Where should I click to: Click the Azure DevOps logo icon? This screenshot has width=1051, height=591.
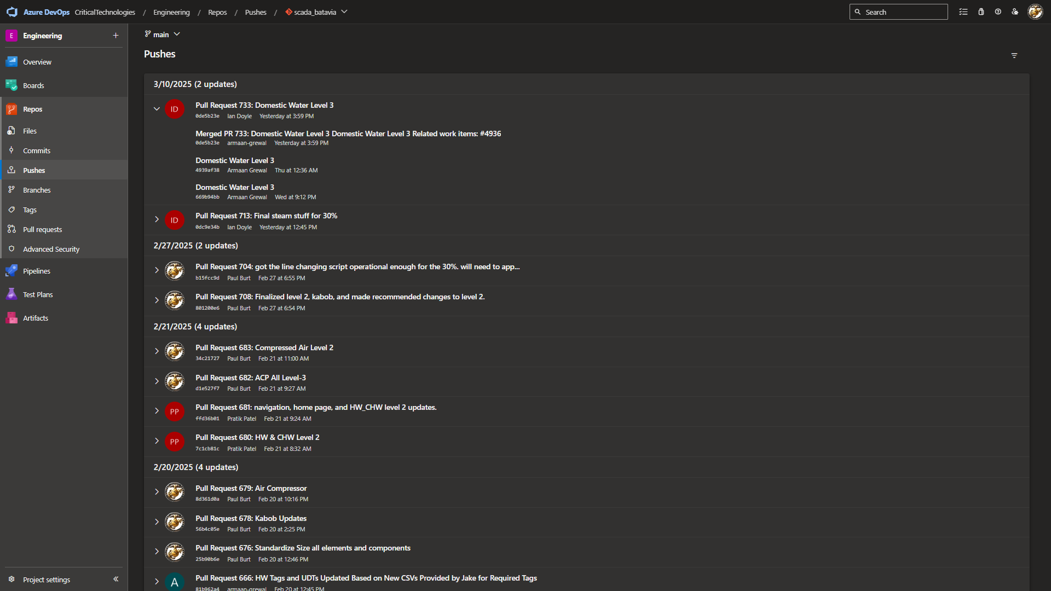12,12
